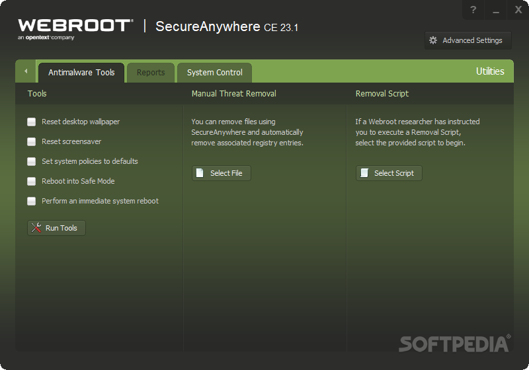Click the Run Tools label
529x370 pixels.
61,228
